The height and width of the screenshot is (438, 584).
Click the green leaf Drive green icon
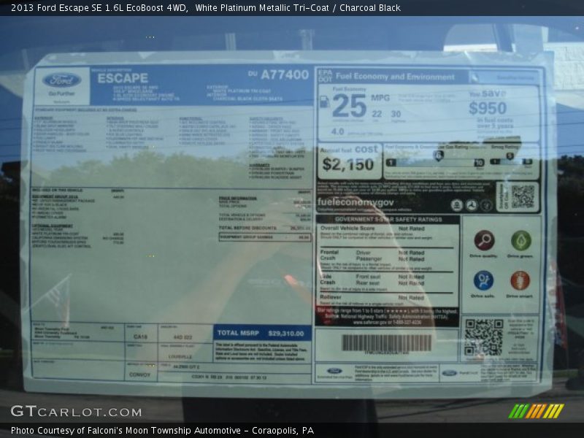[520, 240]
